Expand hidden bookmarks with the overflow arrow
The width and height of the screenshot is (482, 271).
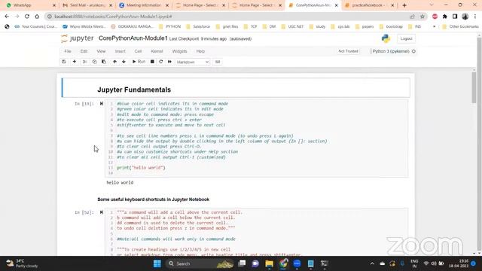[x=434, y=27]
